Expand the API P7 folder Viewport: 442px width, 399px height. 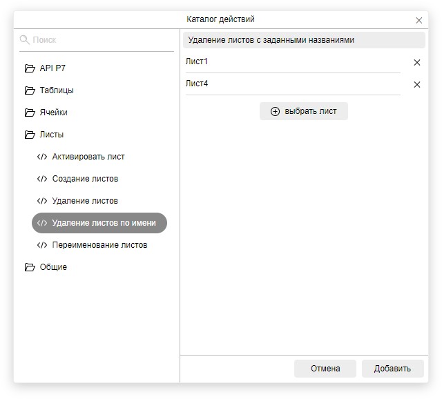pos(30,68)
